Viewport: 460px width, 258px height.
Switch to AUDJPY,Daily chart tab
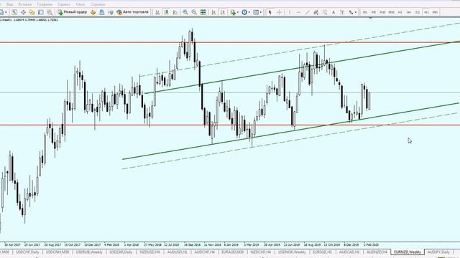[x=438, y=252]
